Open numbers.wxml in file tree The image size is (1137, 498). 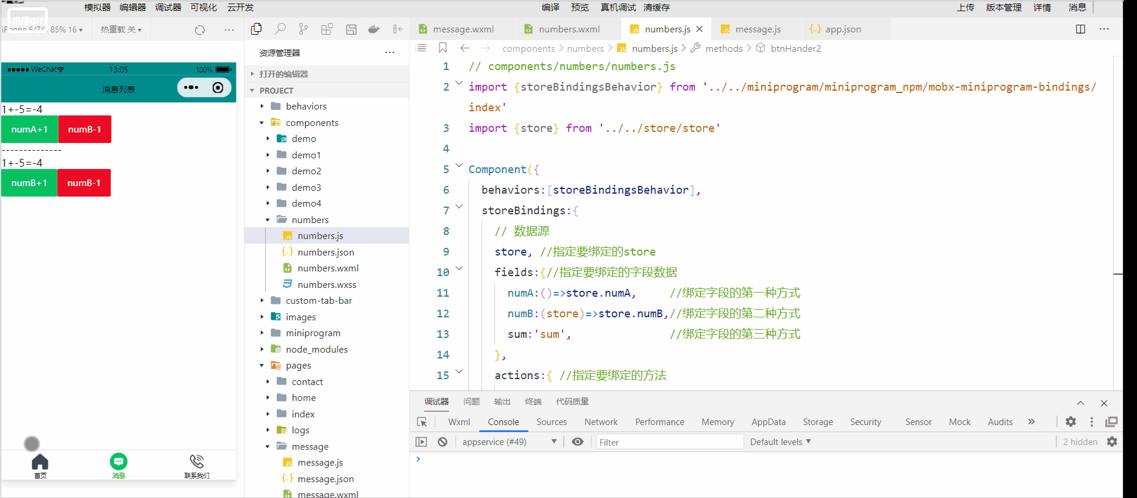[328, 268]
